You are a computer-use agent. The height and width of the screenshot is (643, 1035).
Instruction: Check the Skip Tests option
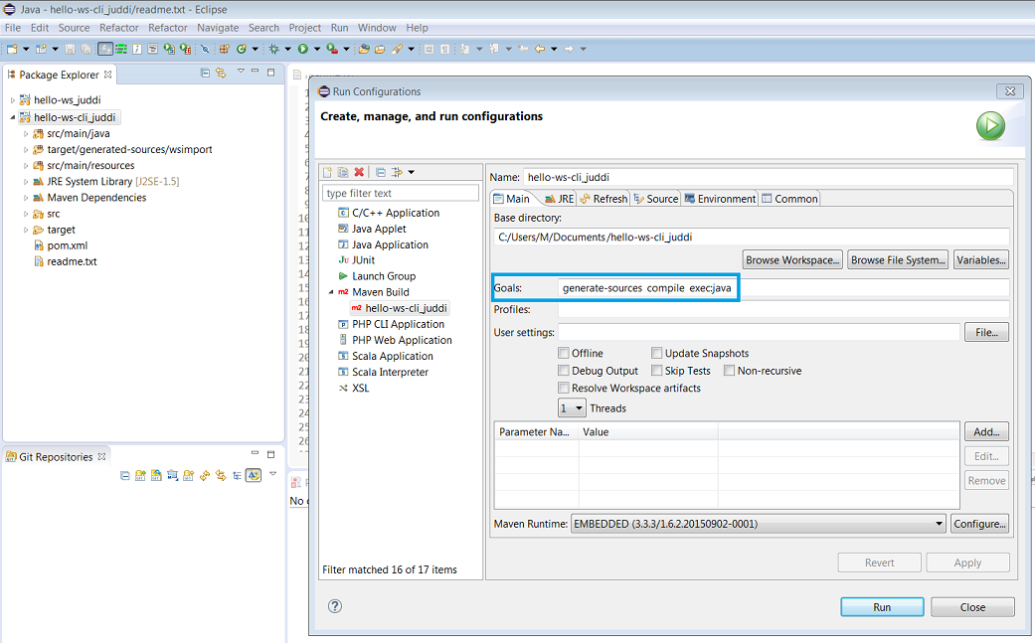point(657,371)
